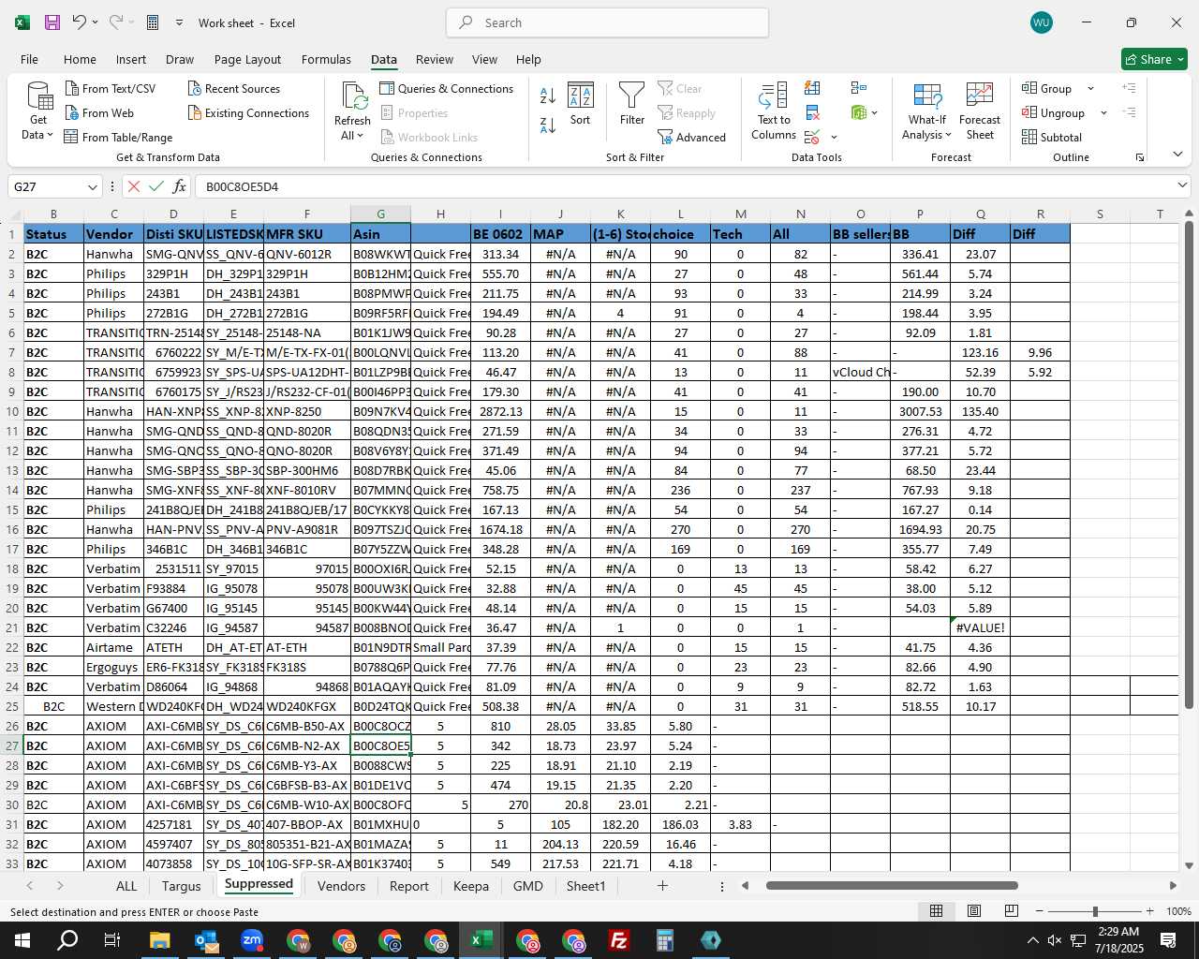Switch to Page Break Preview in status bar
This screenshot has width=1199, height=959.
point(1012,911)
